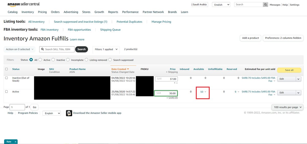
Task: Select the Search suppressed radio button
Action: pos(110,60)
